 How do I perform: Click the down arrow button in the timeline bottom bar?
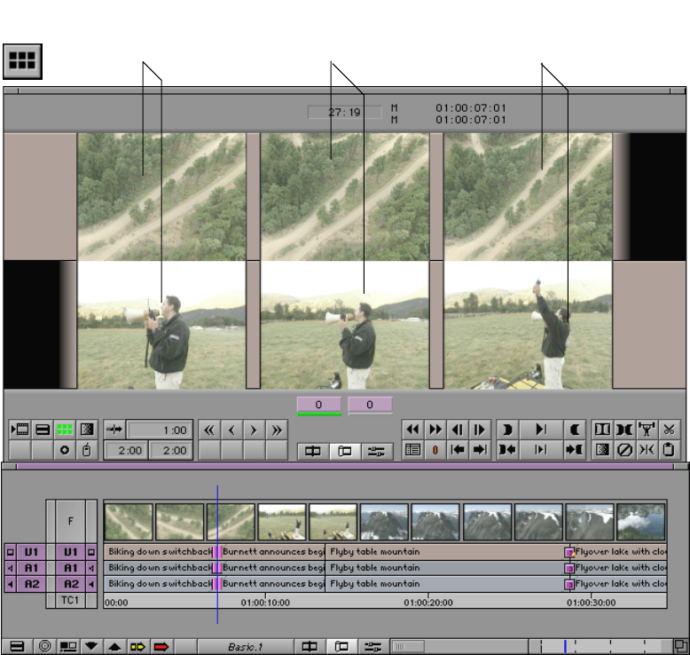91,647
